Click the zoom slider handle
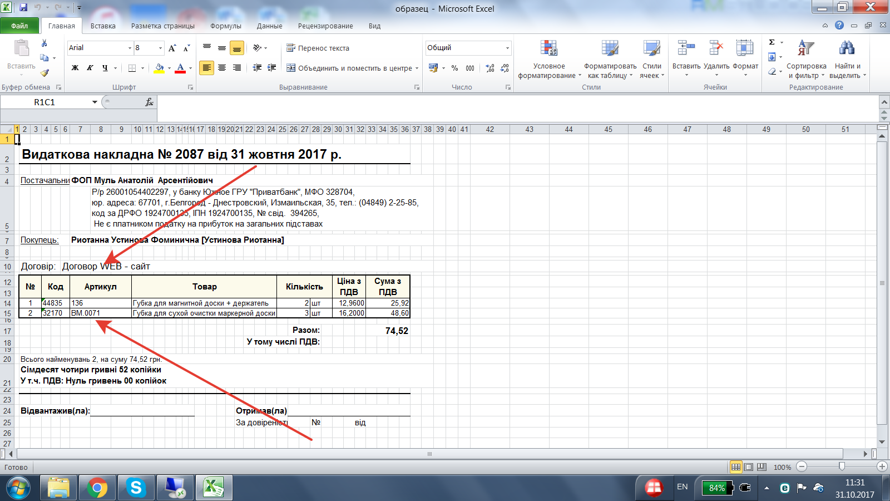890x501 pixels. tap(842, 466)
